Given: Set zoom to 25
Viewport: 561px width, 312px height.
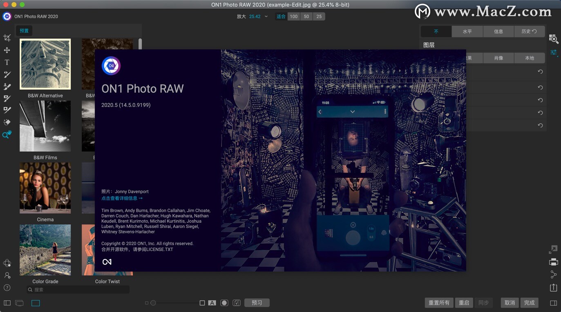Looking at the screenshot, I should tap(319, 16).
